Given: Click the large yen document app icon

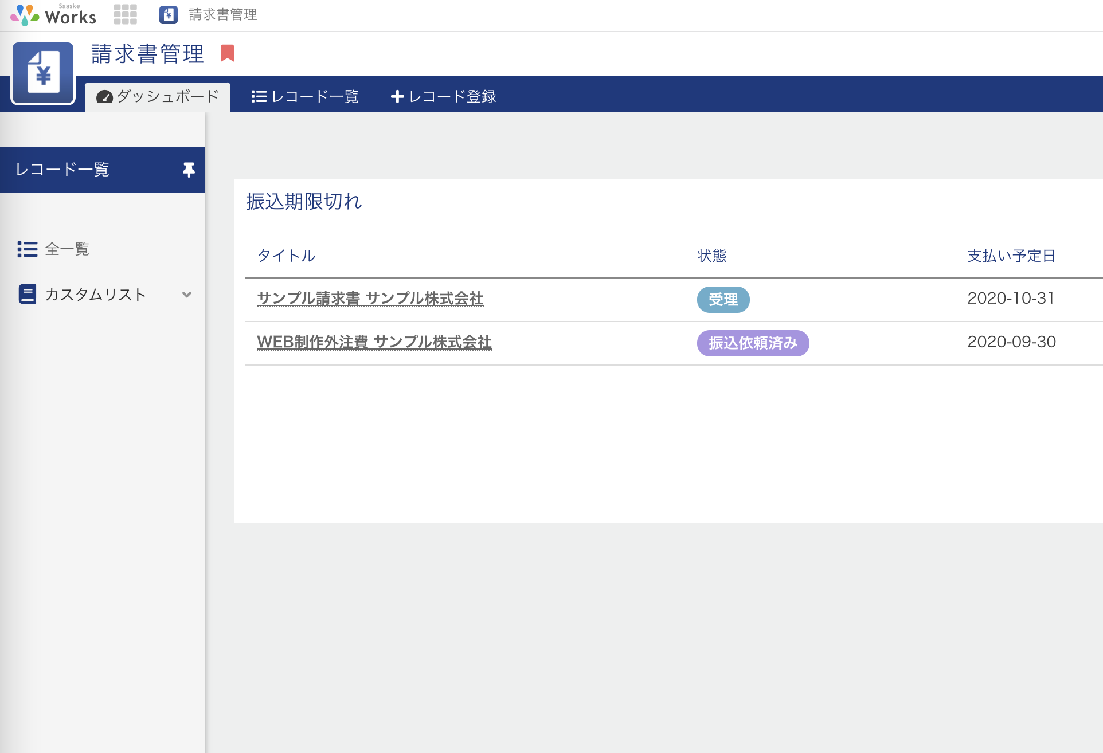Looking at the screenshot, I should click(44, 73).
